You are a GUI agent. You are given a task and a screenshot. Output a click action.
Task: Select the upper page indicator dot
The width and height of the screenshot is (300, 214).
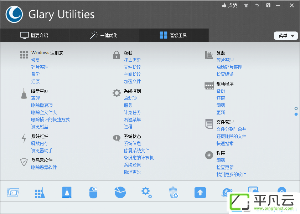[x=296, y=108]
